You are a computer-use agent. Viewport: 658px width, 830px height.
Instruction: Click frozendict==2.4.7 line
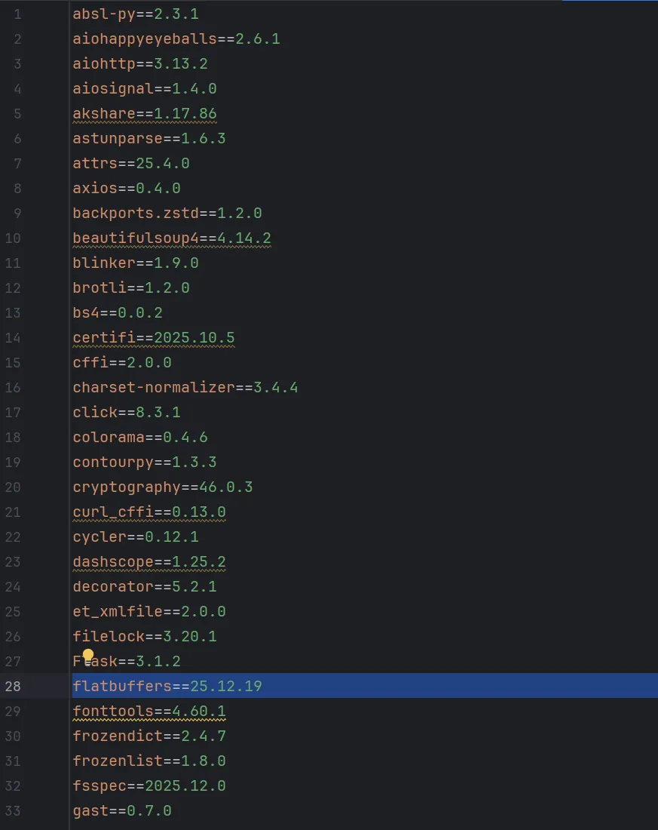(x=149, y=735)
